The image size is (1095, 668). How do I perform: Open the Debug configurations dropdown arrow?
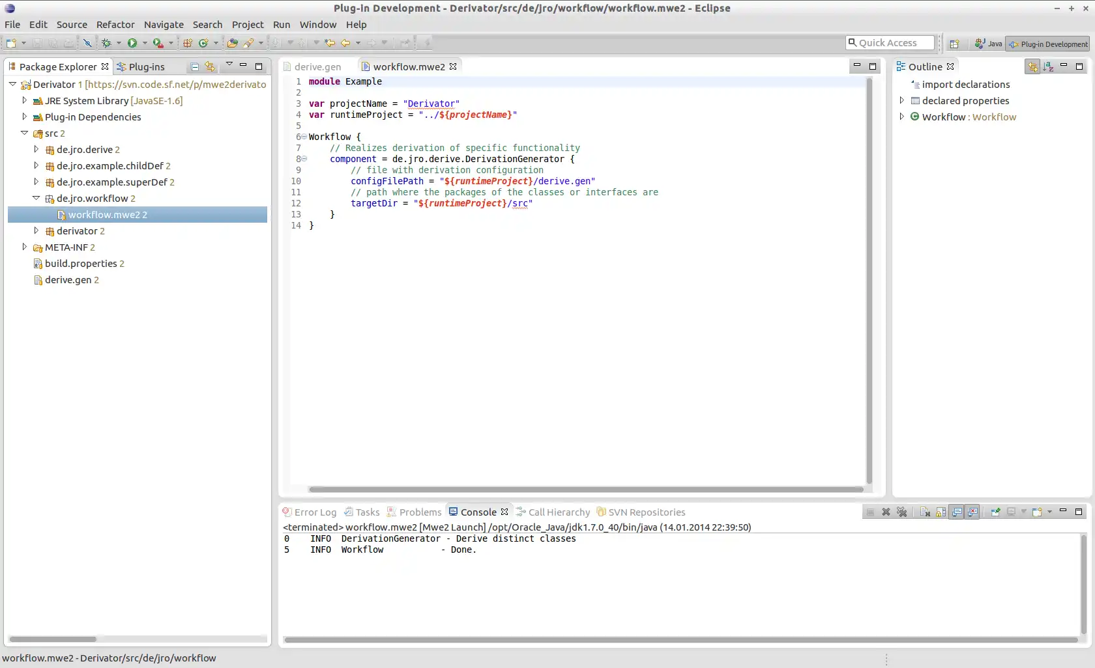119,43
